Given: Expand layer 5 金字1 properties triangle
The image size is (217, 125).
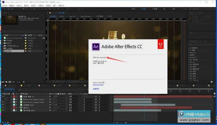Looking at the screenshot, I should tap(12, 108).
